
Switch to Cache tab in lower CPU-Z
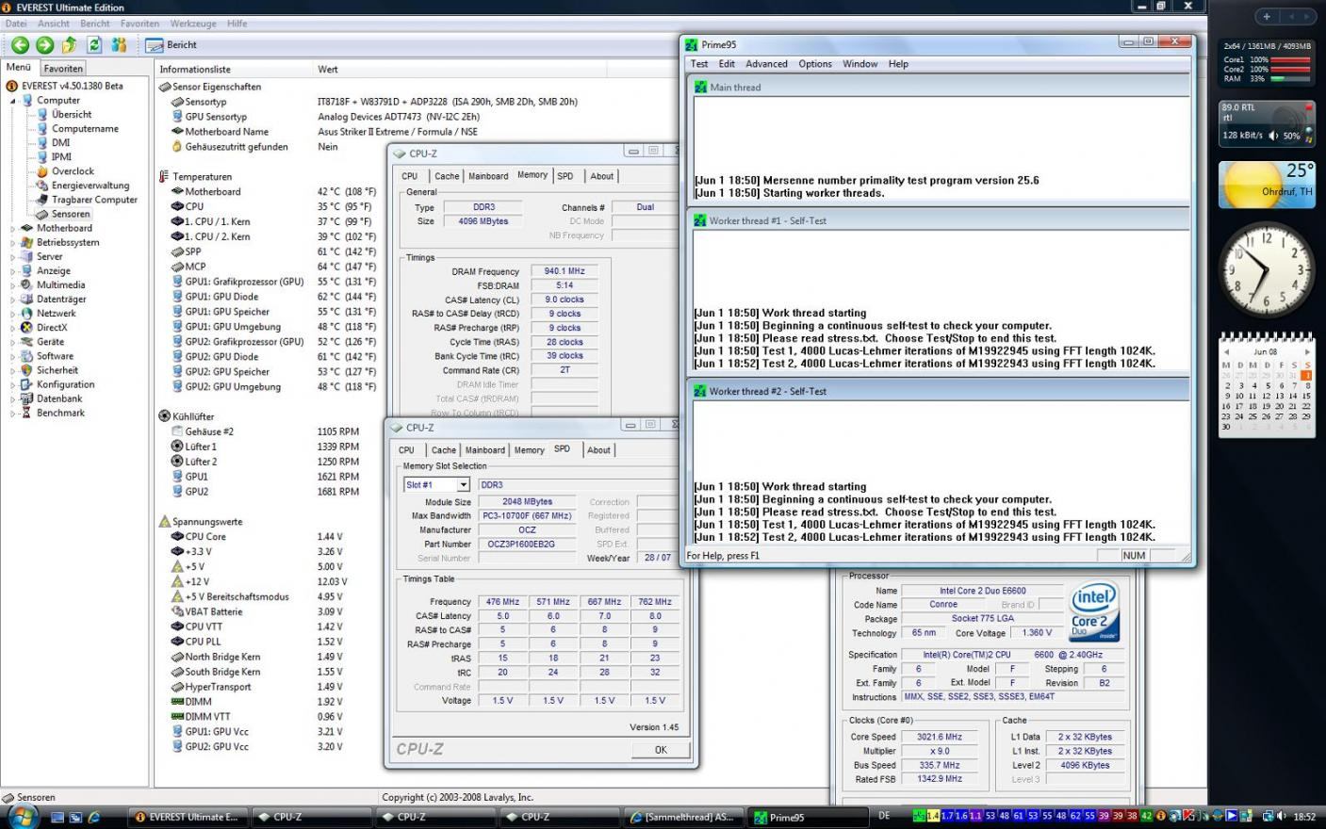coord(444,450)
